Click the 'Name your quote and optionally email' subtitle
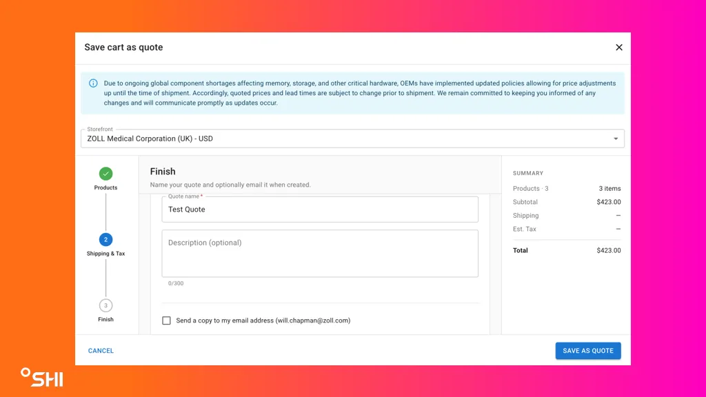Image resolution: width=706 pixels, height=397 pixels. tap(230, 185)
